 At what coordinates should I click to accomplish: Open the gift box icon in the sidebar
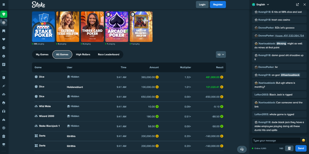click(4, 136)
